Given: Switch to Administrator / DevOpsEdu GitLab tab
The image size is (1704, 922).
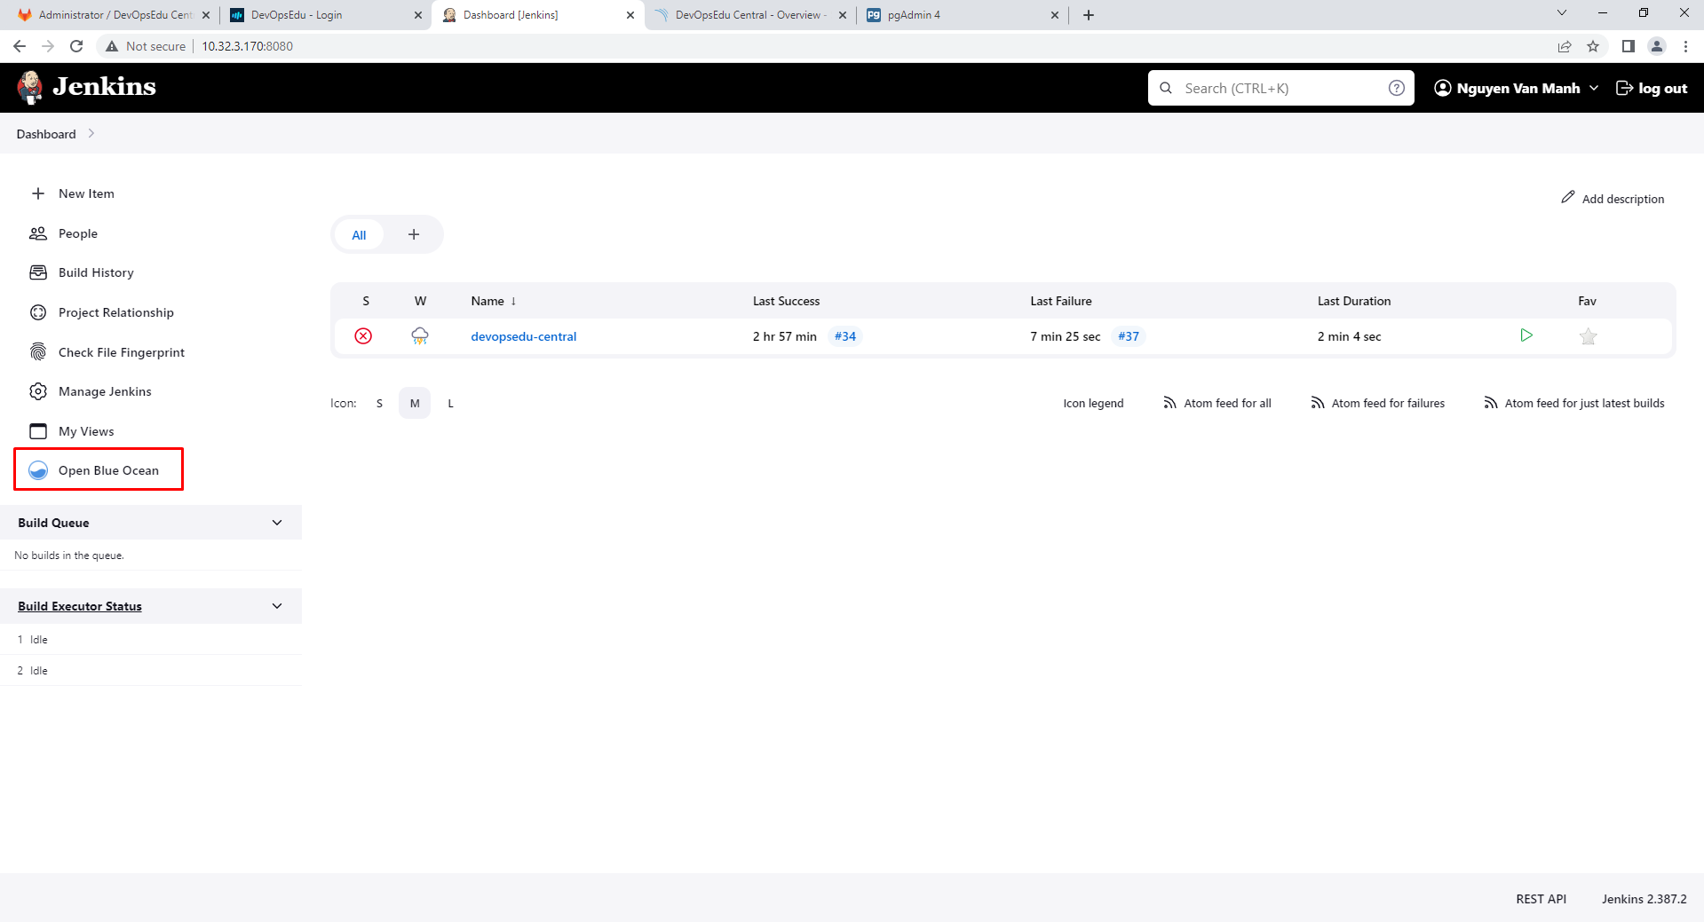Looking at the screenshot, I should (113, 15).
